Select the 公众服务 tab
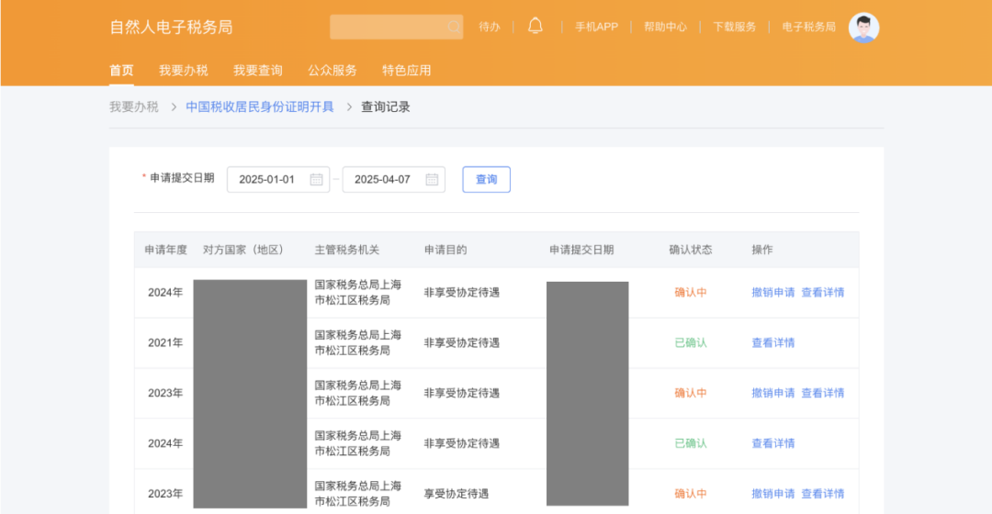This screenshot has width=992, height=514. coord(332,71)
